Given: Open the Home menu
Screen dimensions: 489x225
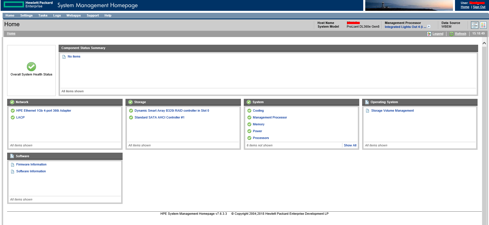Looking at the screenshot, I should [x=10, y=16].
